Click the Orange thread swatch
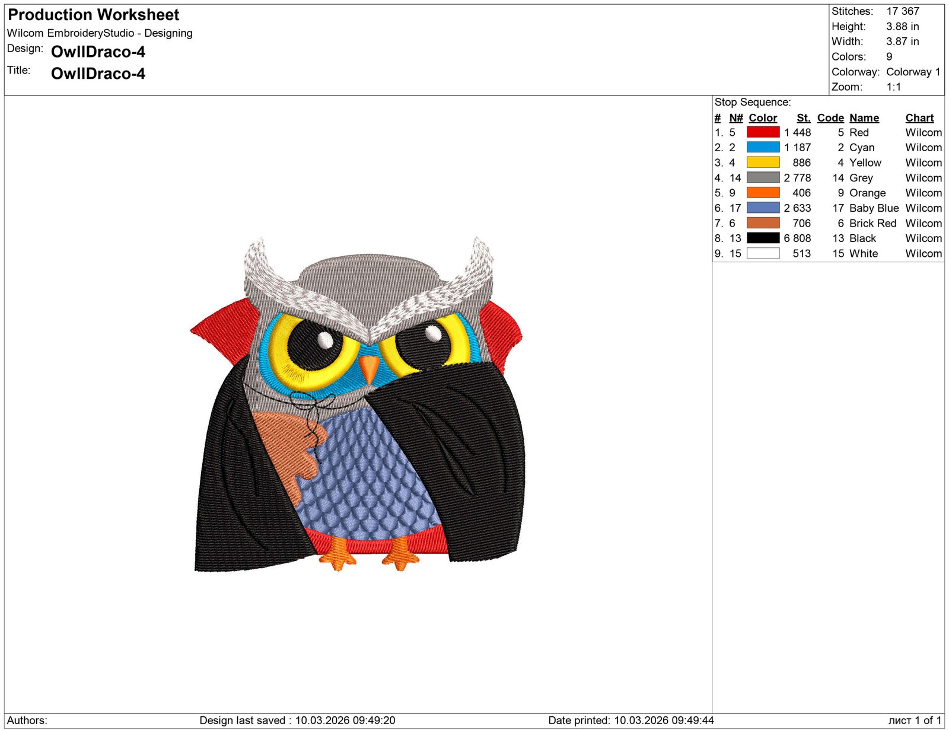The width and height of the screenshot is (949, 730). (763, 193)
